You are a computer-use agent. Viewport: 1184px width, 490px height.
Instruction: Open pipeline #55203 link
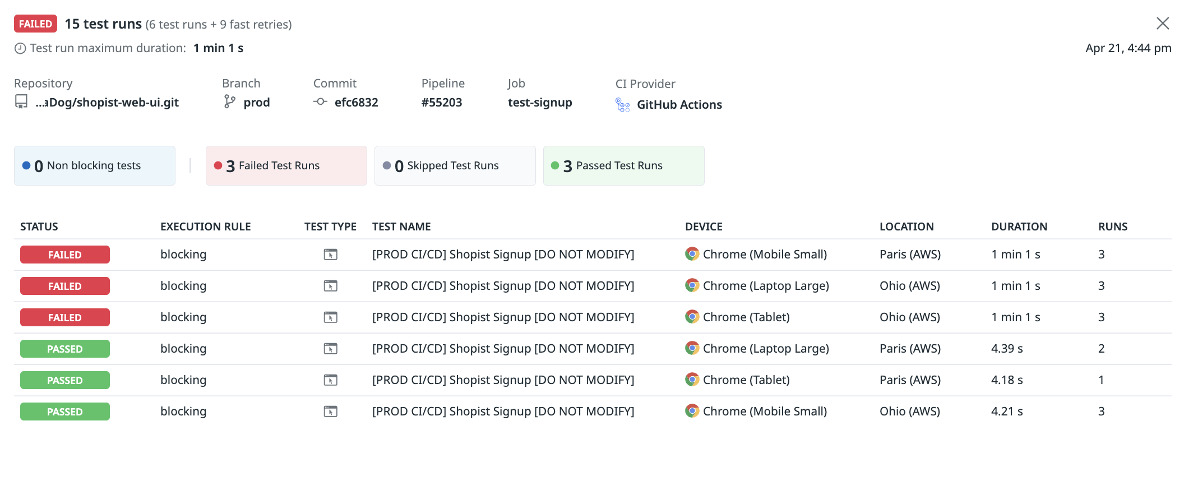[x=442, y=103]
